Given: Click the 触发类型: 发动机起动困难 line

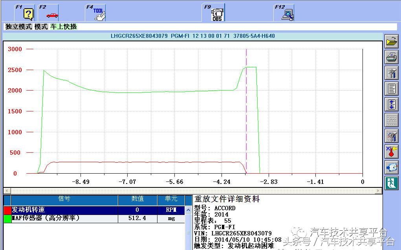Looking at the screenshot, I should pos(234,246).
